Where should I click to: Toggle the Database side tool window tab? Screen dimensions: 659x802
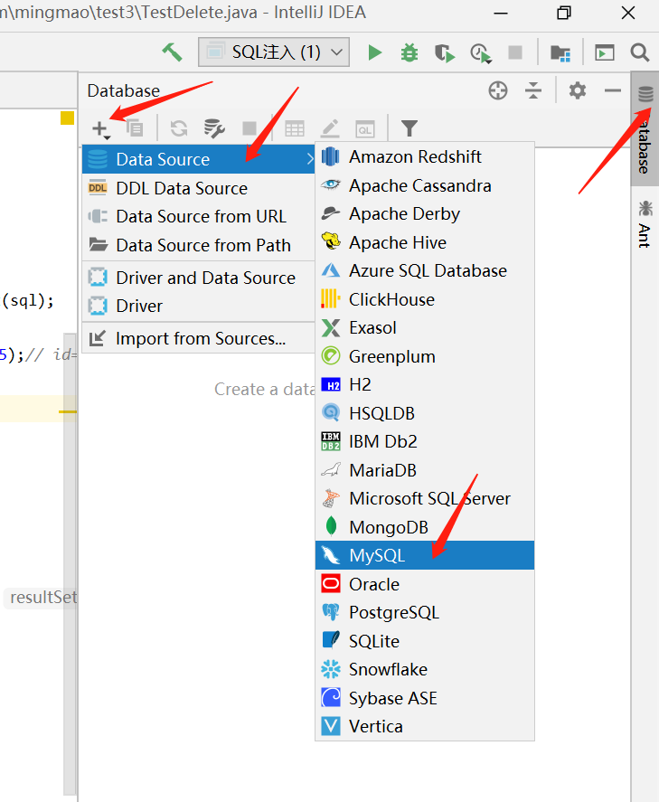pos(645,129)
